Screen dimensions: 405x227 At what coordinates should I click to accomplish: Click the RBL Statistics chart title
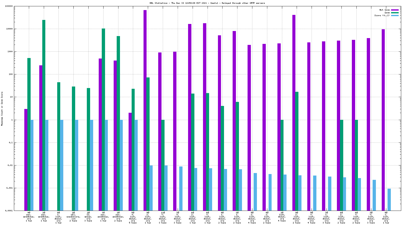click(x=207, y=3)
